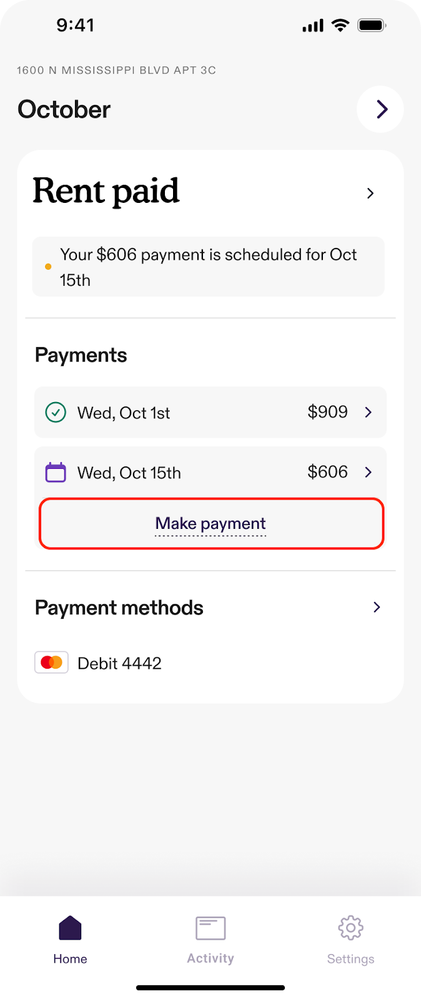This screenshot has width=421, height=999.
Task: Open the $606 payment chevron
Action: (x=369, y=472)
